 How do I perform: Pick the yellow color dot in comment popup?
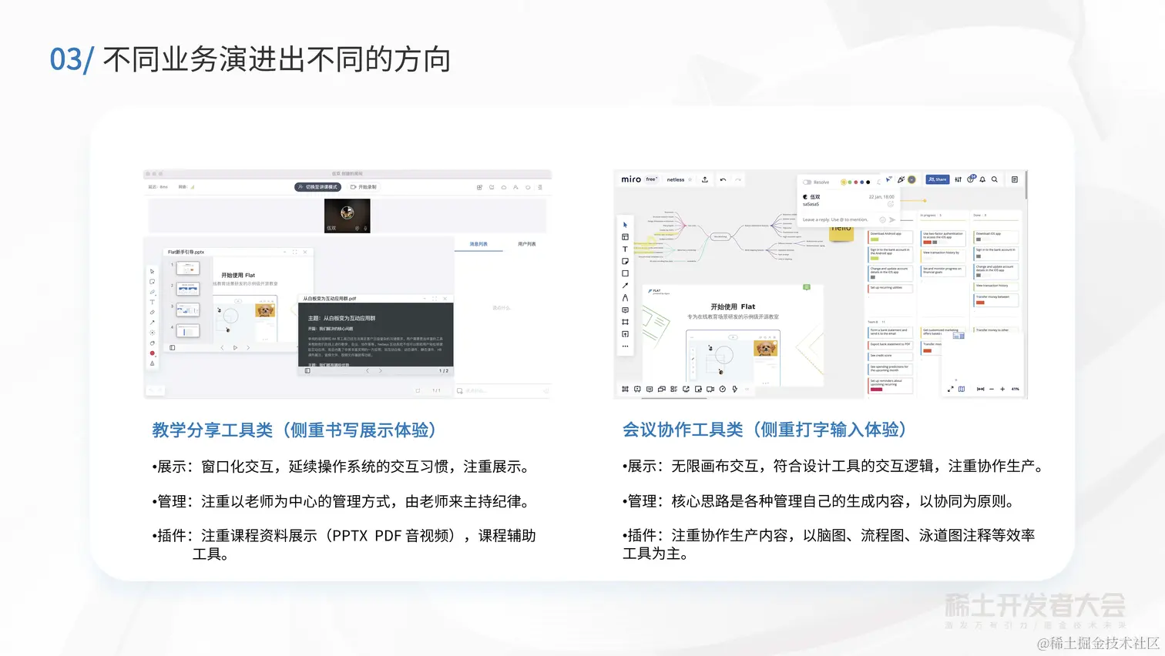coord(844,182)
